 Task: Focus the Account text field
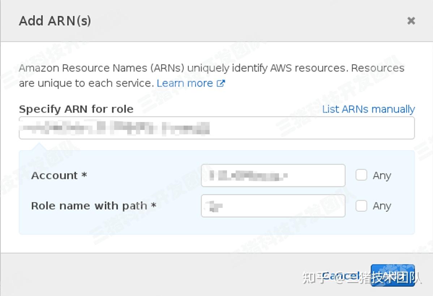pos(273,175)
